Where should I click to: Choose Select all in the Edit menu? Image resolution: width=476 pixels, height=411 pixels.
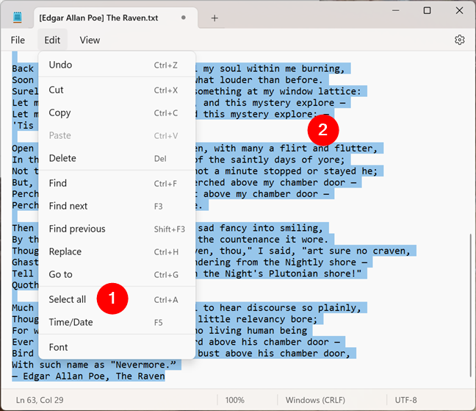[x=117, y=299]
